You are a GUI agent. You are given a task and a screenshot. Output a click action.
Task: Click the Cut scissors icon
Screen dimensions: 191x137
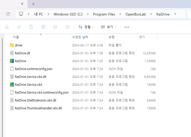pos(7,27)
